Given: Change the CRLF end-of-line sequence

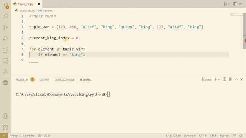Looking at the screenshot, I should (213, 135).
